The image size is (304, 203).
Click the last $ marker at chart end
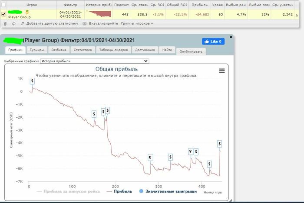click(x=219, y=144)
